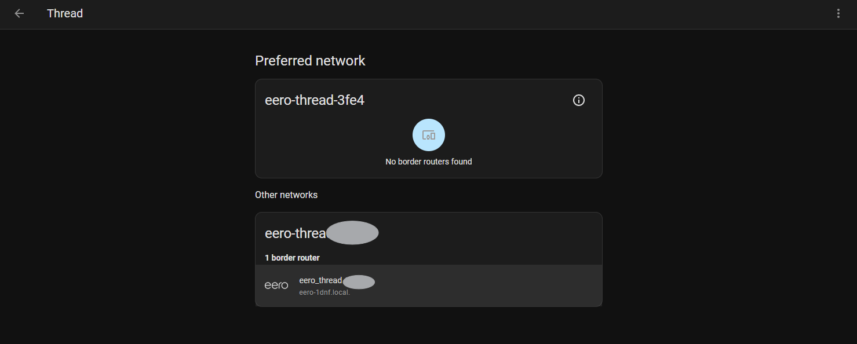Select the partially hidden eero-threa network title
This screenshot has width=857, height=344.
(296, 233)
